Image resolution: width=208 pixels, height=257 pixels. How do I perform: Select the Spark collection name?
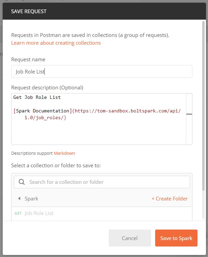click(32, 199)
